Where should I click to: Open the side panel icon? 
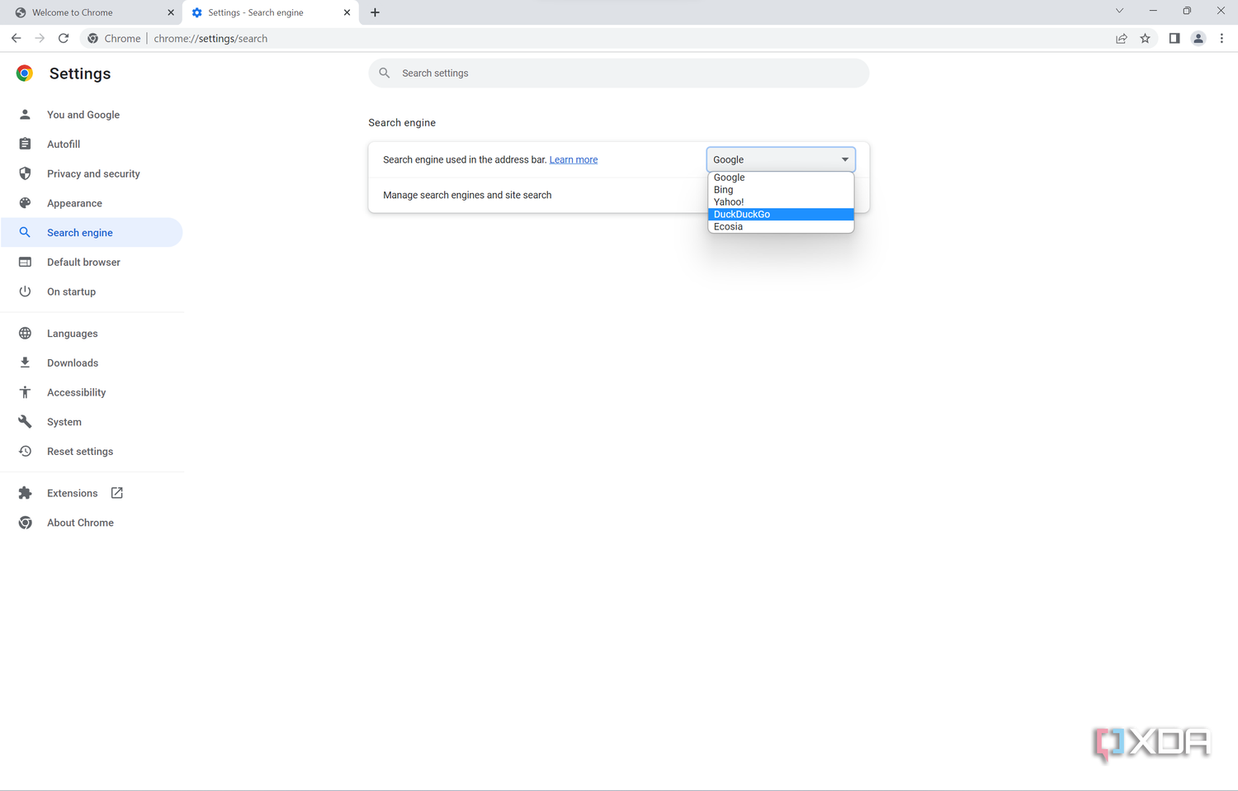pos(1174,38)
